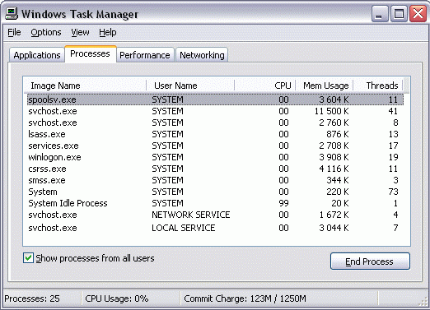Click the LOCAL SERVICE user name cell

click(184, 228)
